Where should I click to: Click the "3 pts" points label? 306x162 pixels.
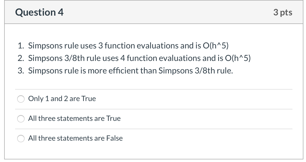point(283,12)
